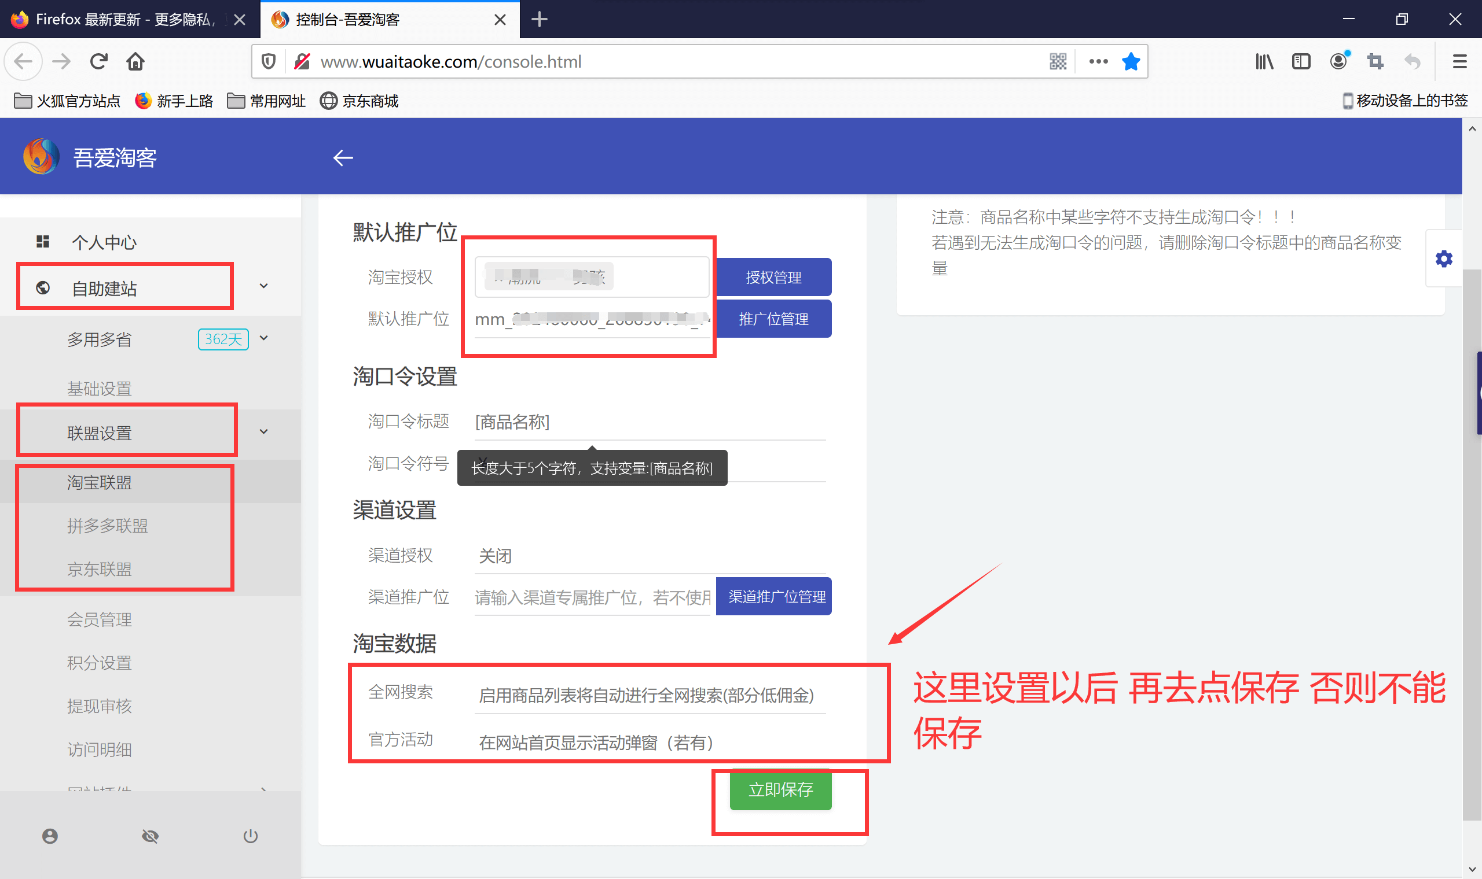This screenshot has width=1482, height=879.
Task: Open 京东联盟 in the sidebar
Action: pyautogui.click(x=99, y=568)
